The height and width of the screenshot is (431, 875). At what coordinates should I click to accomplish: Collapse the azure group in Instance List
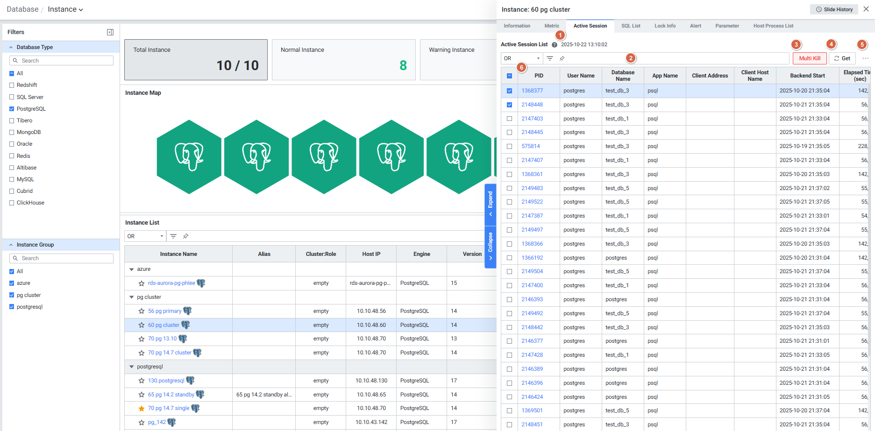(132, 269)
